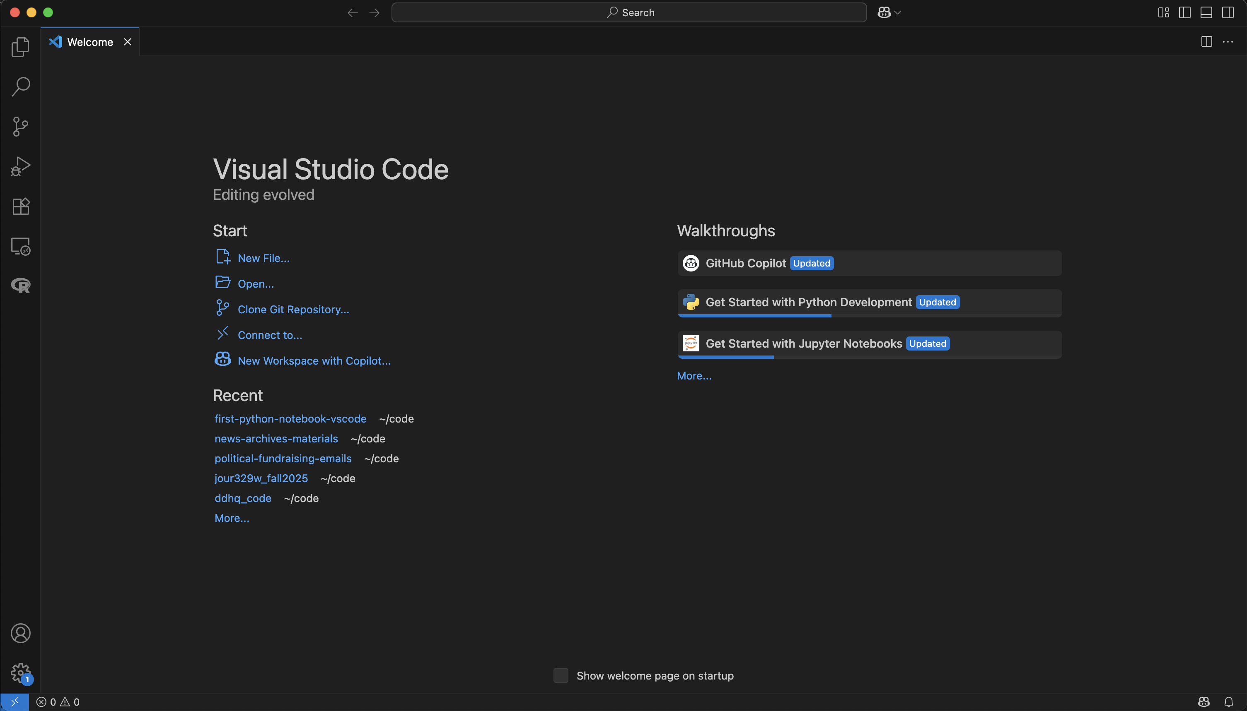
Task: Click the New File icon
Action: (223, 256)
